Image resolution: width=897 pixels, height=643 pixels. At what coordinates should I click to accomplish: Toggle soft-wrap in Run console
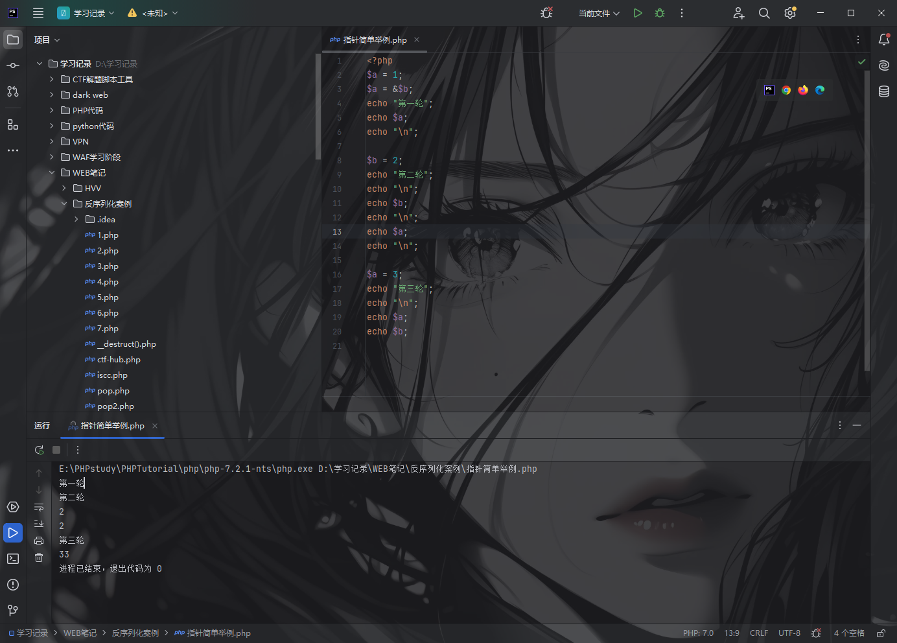pos(39,507)
